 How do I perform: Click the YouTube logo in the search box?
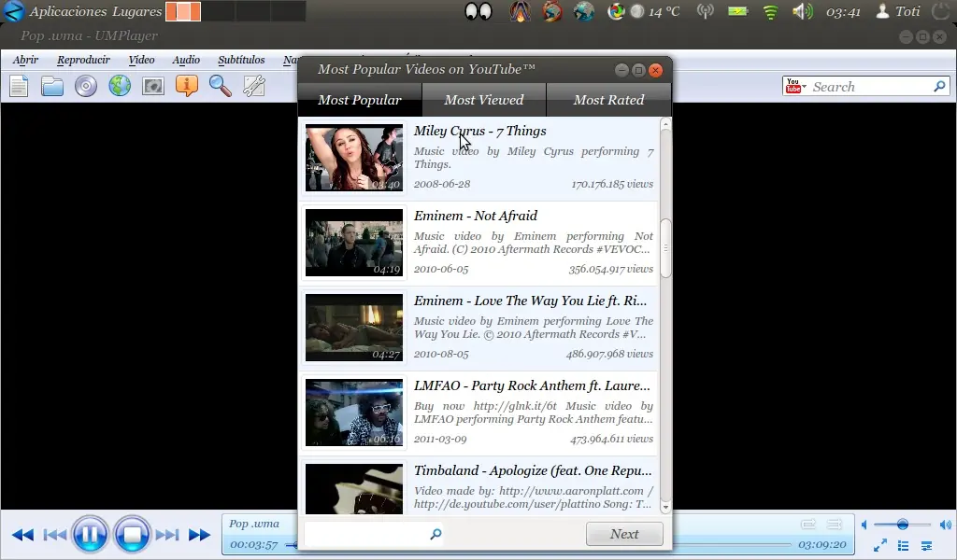pos(793,86)
